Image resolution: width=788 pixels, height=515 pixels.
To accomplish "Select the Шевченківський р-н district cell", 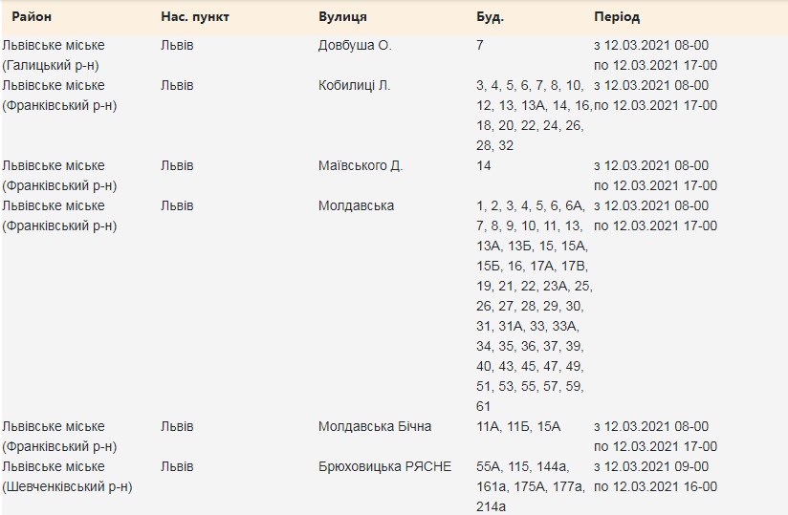I will [67, 486].
